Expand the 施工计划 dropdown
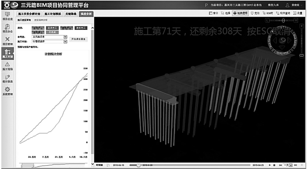Viewport: 308px width, 170px height. (x=50, y=42)
